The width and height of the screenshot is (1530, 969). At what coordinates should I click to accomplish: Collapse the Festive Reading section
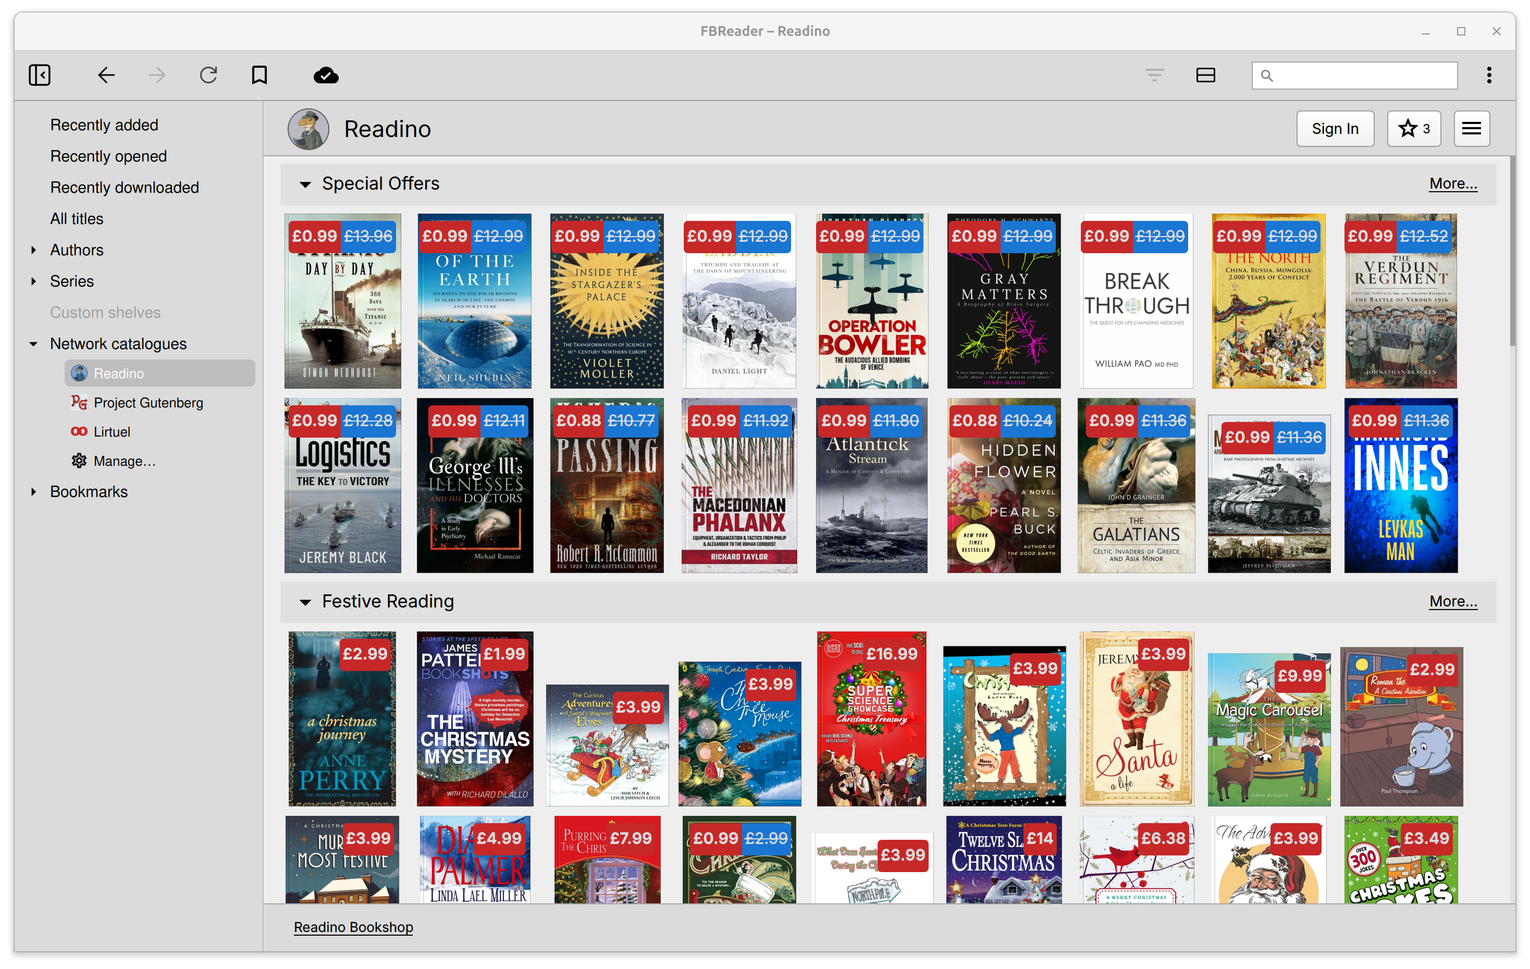point(305,602)
